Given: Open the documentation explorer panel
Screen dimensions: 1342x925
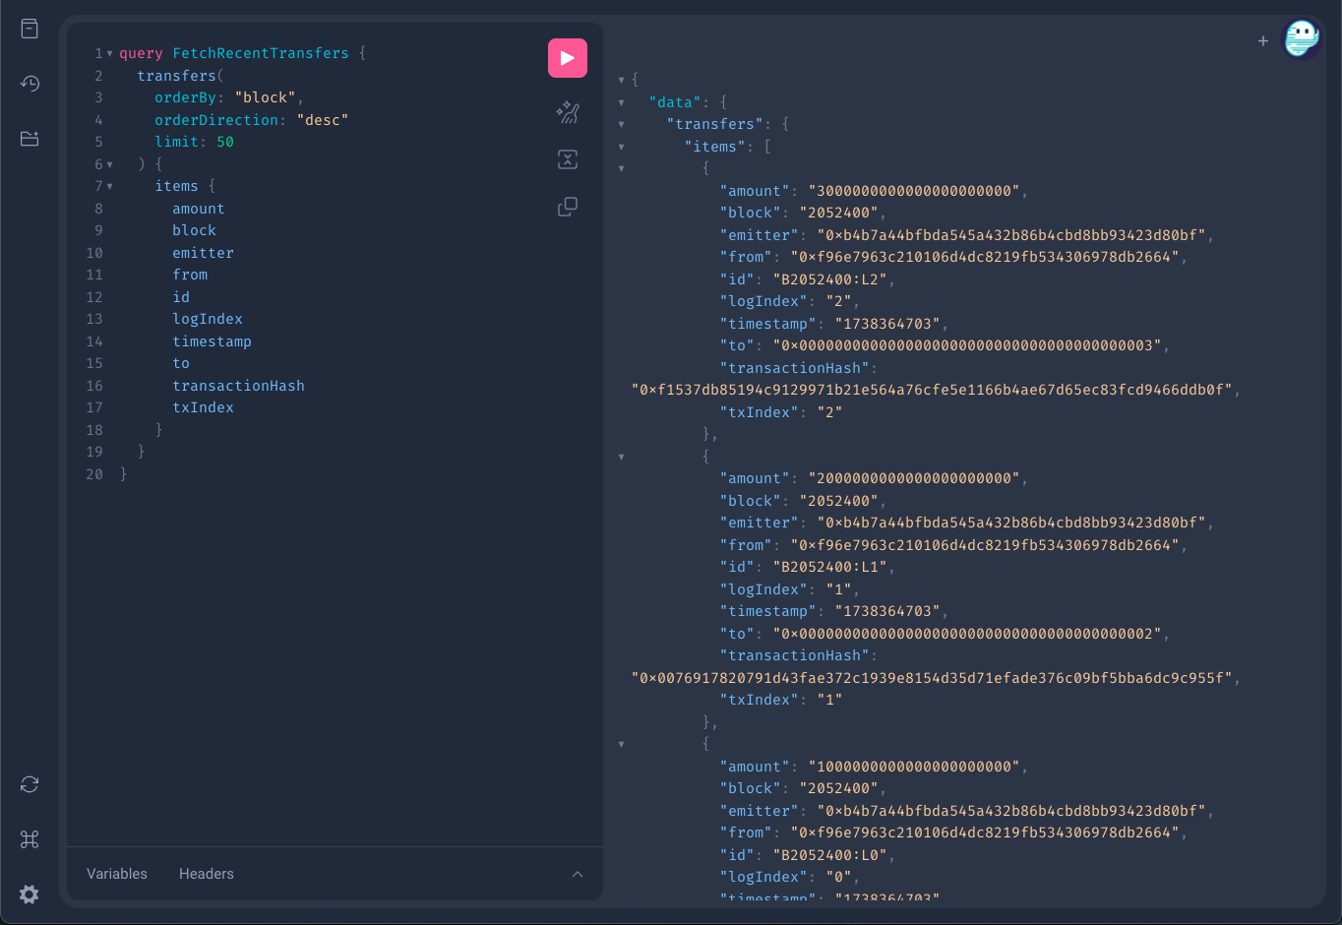Looking at the screenshot, I should pyautogui.click(x=30, y=29).
